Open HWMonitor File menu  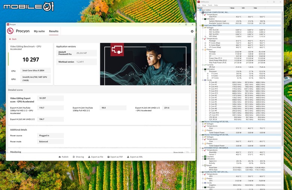pos(199,5)
